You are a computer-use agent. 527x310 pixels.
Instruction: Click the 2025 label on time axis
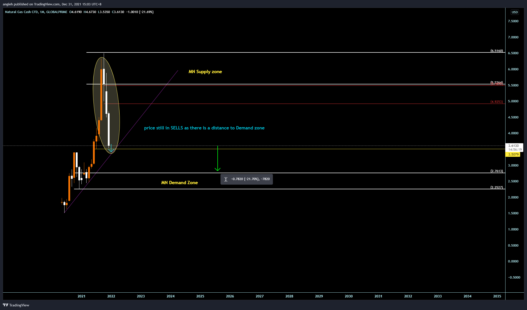200,296
